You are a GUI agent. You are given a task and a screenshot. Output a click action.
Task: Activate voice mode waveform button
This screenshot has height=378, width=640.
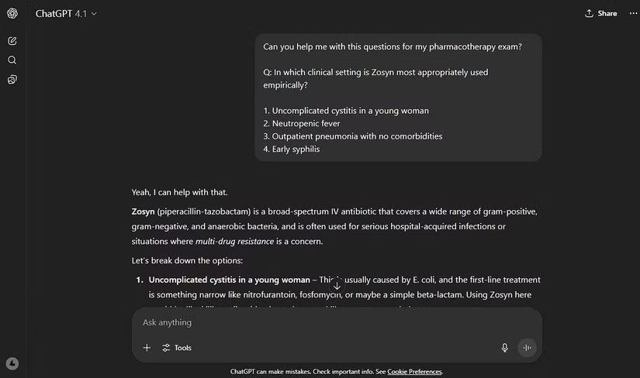coord(527,348)
